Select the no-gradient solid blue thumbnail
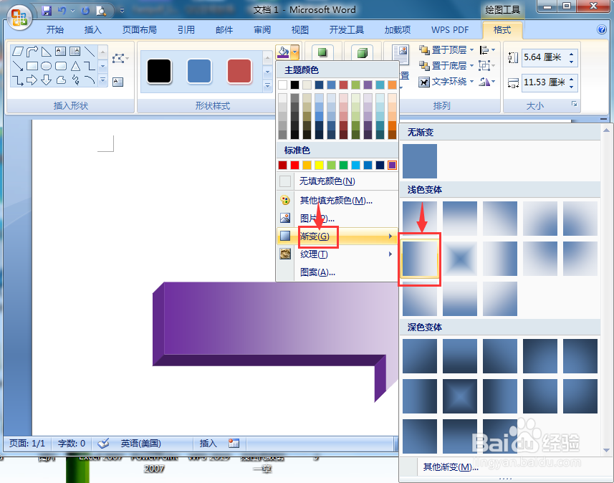614x483 pixels. pos(420,161)
